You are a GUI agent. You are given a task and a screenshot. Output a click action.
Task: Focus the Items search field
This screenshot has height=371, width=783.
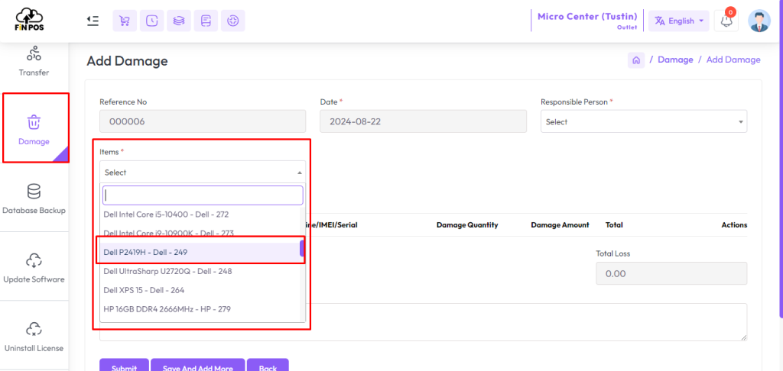[x=203, y=195]
